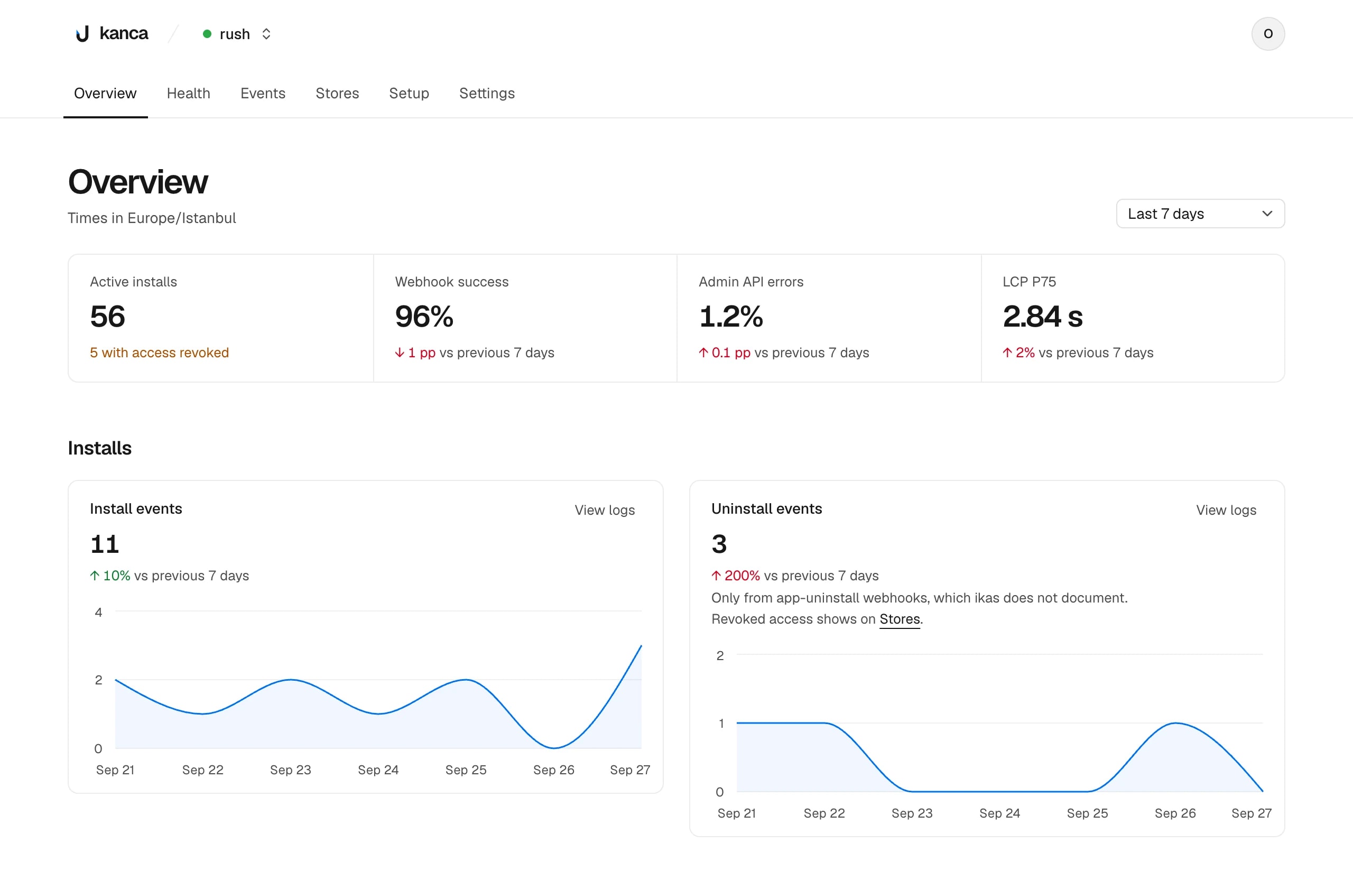1353x871 pixels.
Task: Click the kanca brand name
Action: pos(124,33)
